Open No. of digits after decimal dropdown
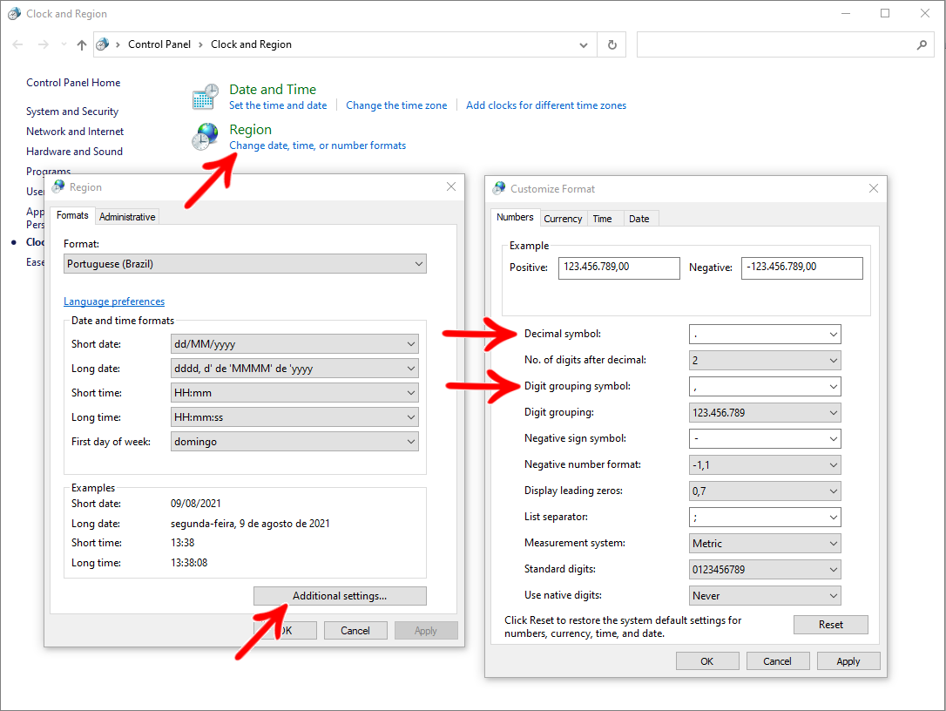 point(765,361)
